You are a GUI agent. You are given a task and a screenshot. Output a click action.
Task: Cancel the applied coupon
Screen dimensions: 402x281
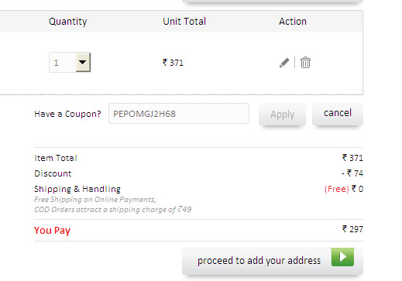click(338, 114)
